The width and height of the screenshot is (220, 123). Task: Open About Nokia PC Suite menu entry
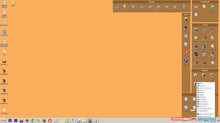206,116
